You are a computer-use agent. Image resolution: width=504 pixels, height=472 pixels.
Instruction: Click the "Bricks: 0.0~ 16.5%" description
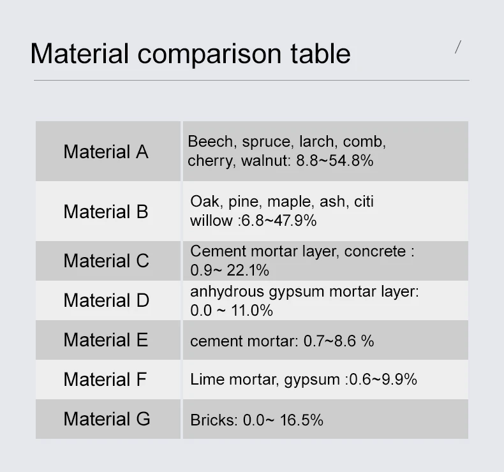point(256,420)
